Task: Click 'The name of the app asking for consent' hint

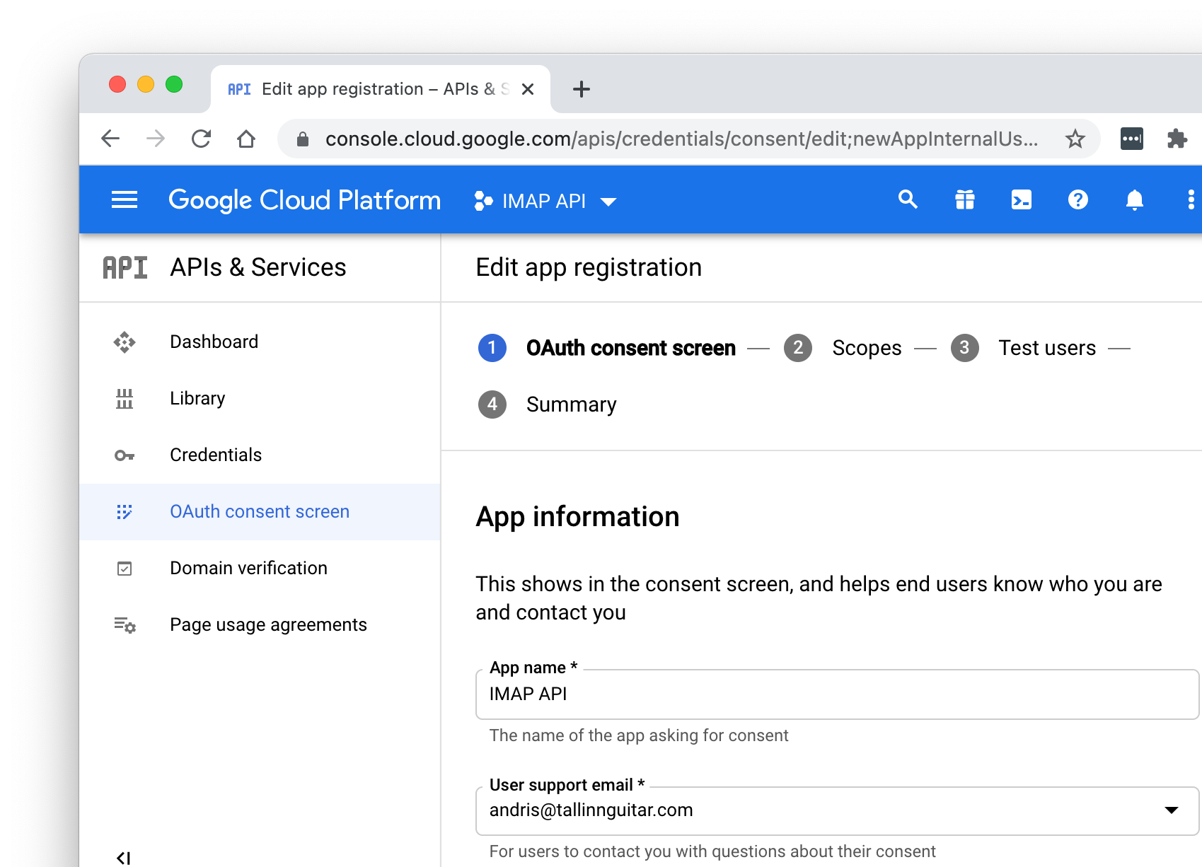Action: (639, 735)
